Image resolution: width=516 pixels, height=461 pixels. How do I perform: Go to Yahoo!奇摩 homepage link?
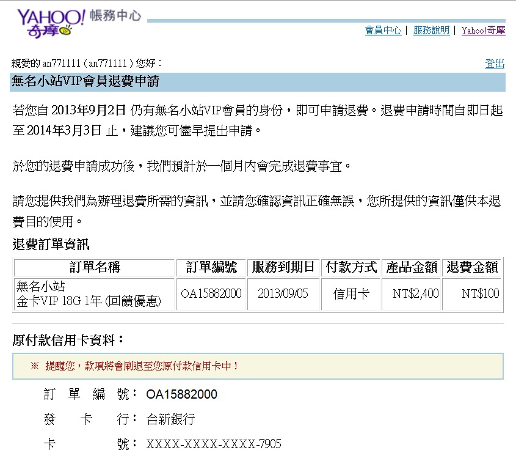(483, 31)
